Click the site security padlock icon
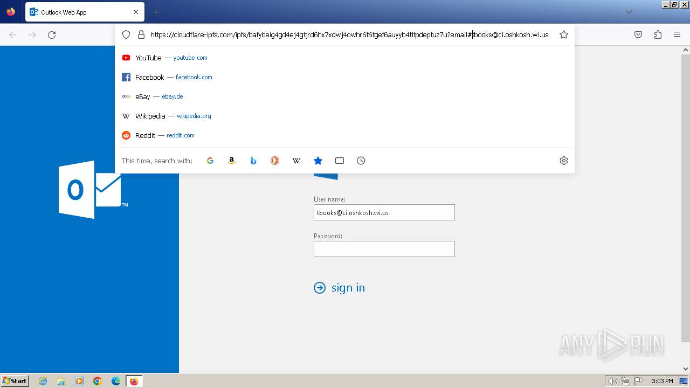This screenshot has width=690, height=388. tap(141, 34)
